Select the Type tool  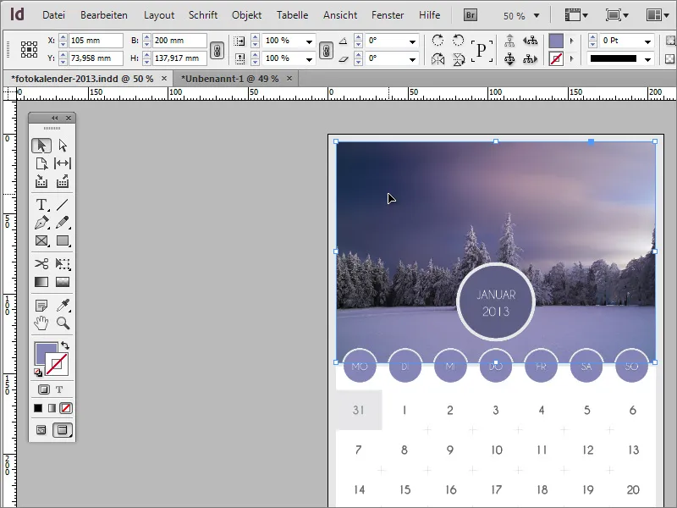click(x=41, y=204)
